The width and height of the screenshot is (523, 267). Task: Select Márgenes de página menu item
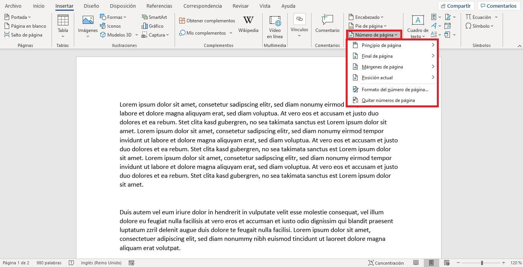point(393,67)
